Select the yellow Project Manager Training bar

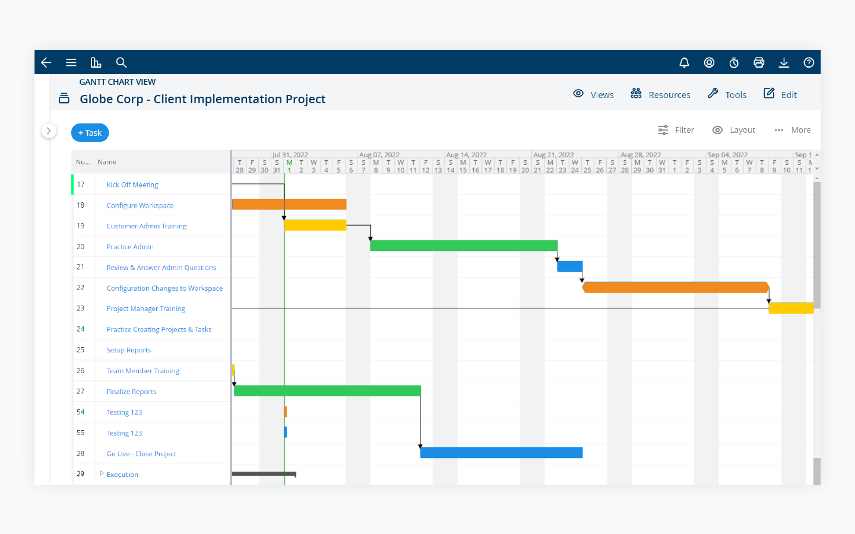(791, 308)
